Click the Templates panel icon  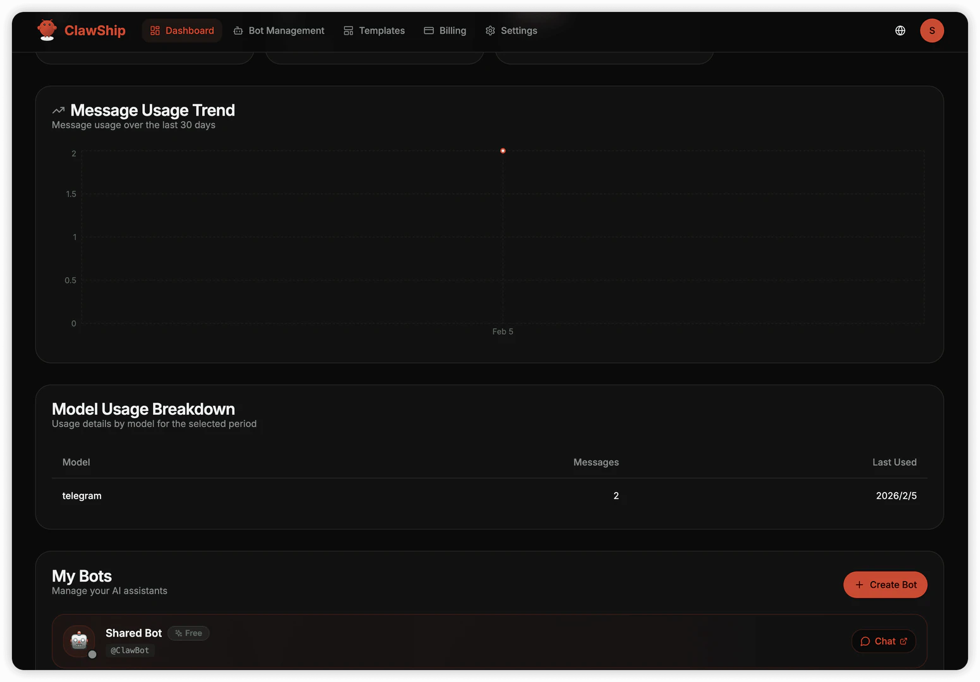348,30
